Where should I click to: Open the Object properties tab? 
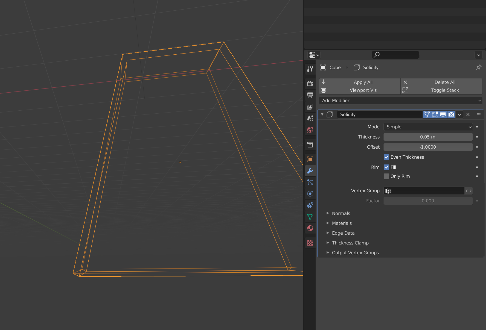click(x=310, y=159)
